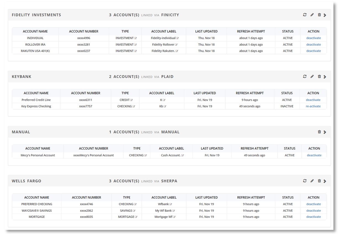Edit type of Preferred Credit Line account
This screenshot has width=342, height=234.
(x=132, y=100)
